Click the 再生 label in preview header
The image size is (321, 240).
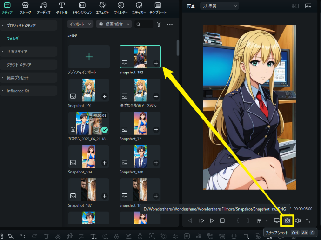[191, 6]
